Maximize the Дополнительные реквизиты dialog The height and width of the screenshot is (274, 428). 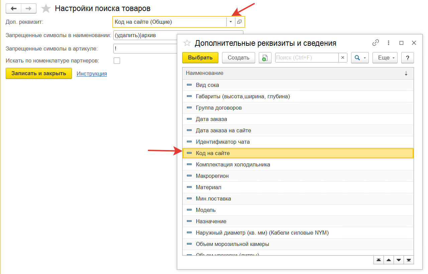402,43
